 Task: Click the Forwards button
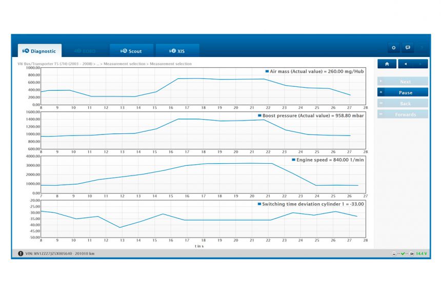pos(403,114)
